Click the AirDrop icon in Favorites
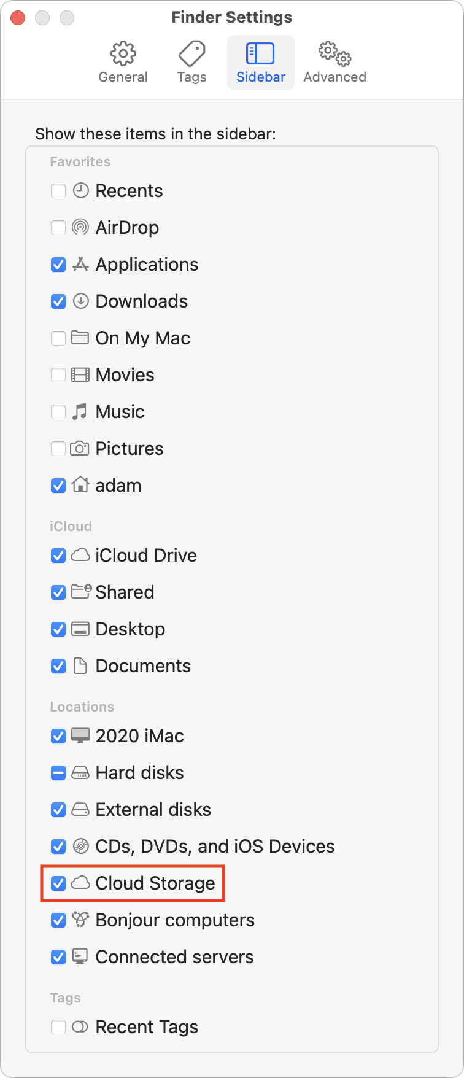Screen dimensions: 464x1078 click(80, 228)
